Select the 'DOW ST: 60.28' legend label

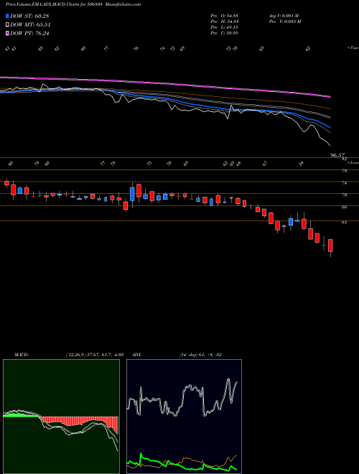click(29, 16)
